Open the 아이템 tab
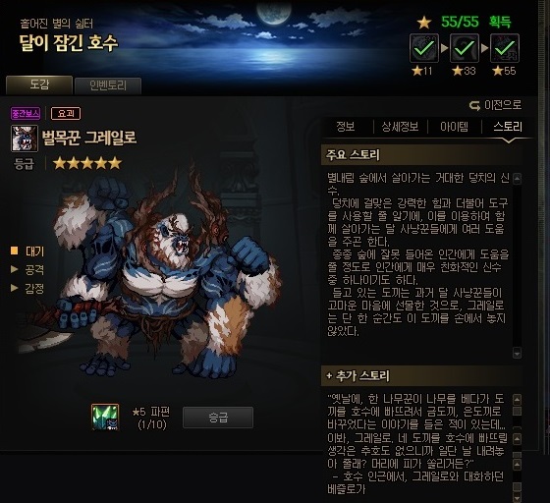The image size is (550, 503). pyautogui.click(x=454, y=127)
